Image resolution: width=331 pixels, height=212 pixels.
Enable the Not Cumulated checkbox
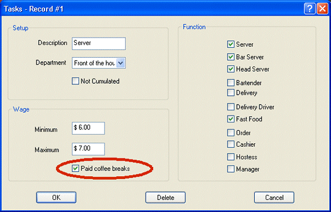click(x=75, y=81)
